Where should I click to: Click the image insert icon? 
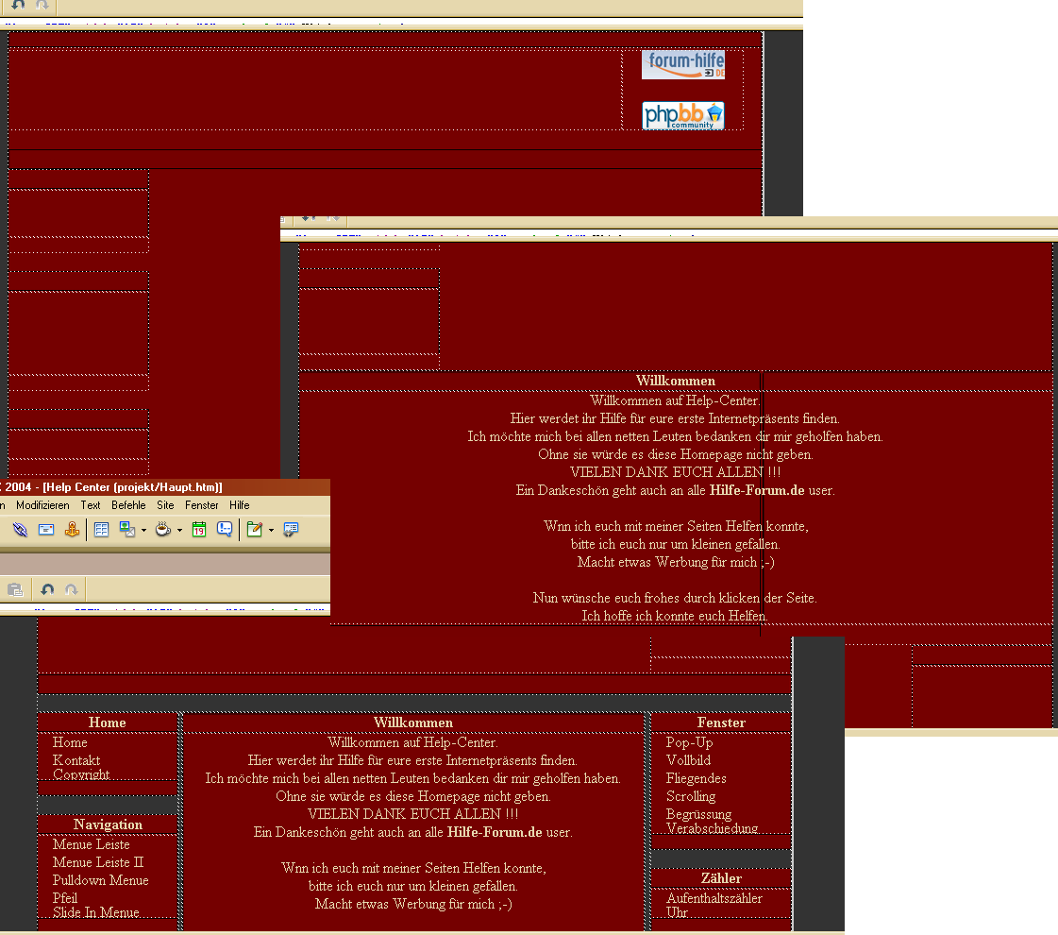coord(127,530)
